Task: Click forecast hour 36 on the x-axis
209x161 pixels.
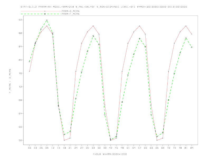Action: 99,148
